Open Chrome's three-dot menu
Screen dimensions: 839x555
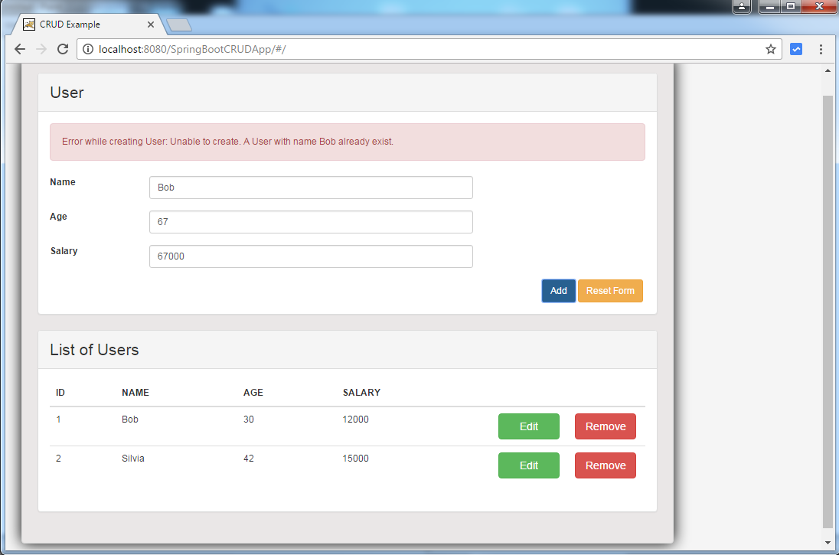pos(821,48)
